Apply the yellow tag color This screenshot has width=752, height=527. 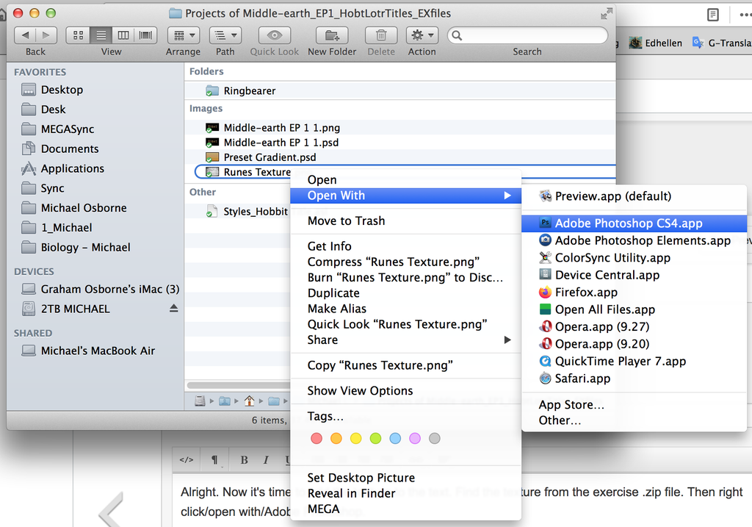(x=356, y=438)
